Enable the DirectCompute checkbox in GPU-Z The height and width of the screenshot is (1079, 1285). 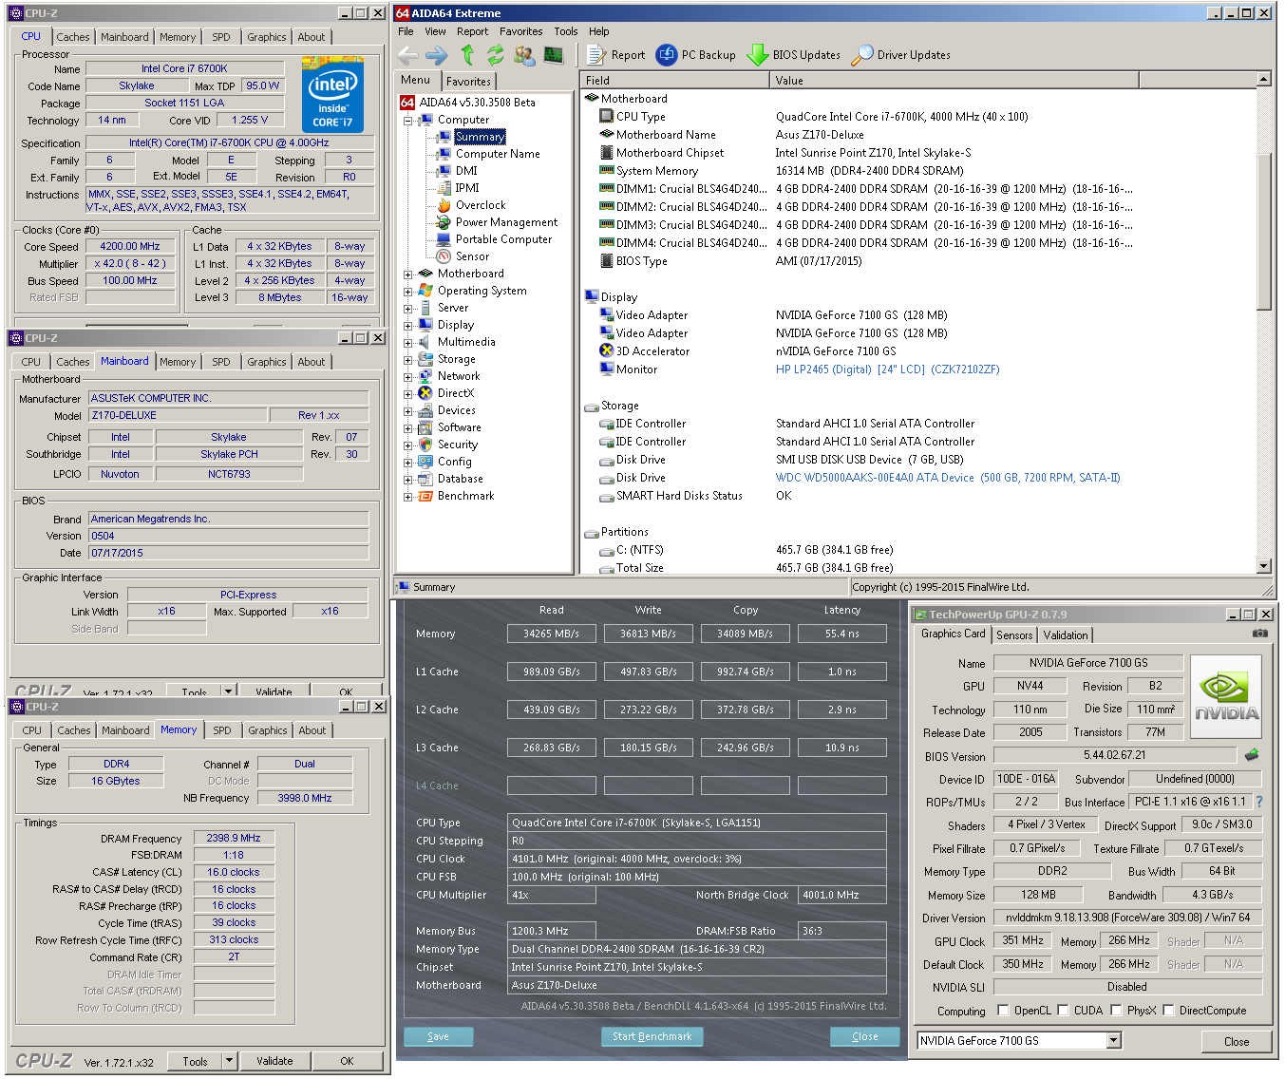coord(1168,1010)
